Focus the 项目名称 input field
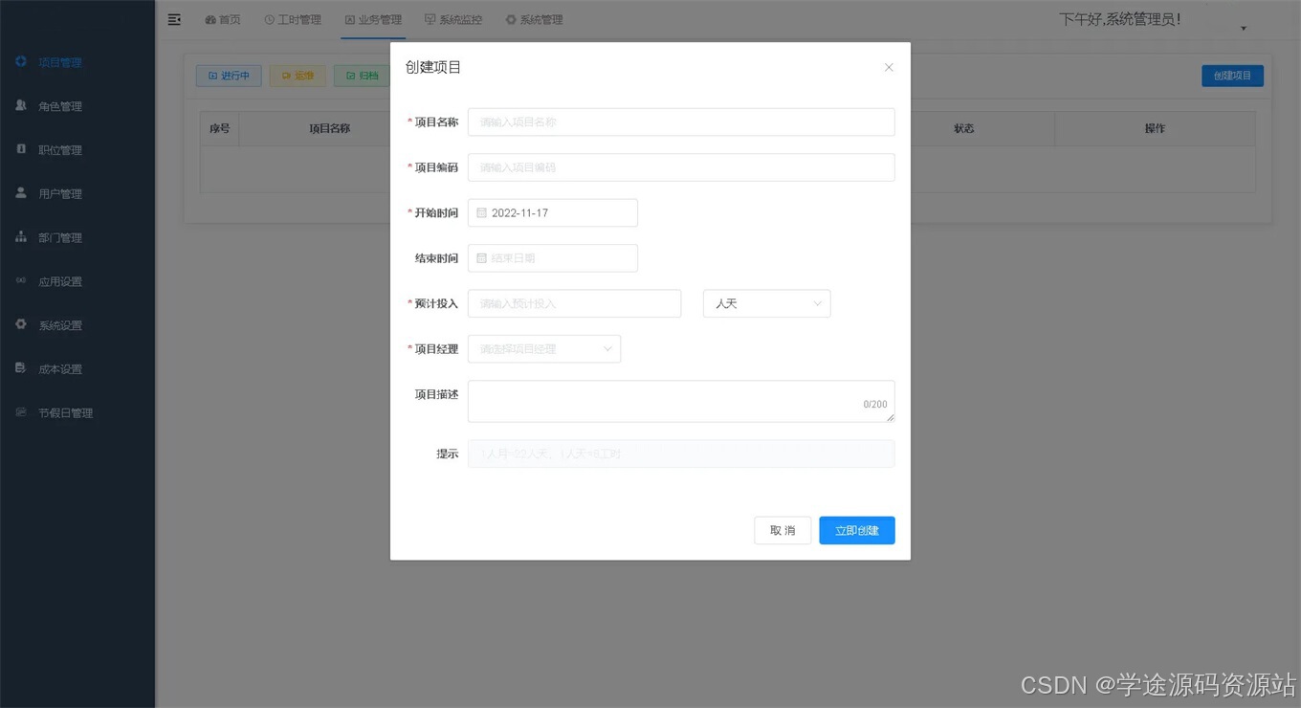This screenshot has width=1301, height=708. click(681, 122)
